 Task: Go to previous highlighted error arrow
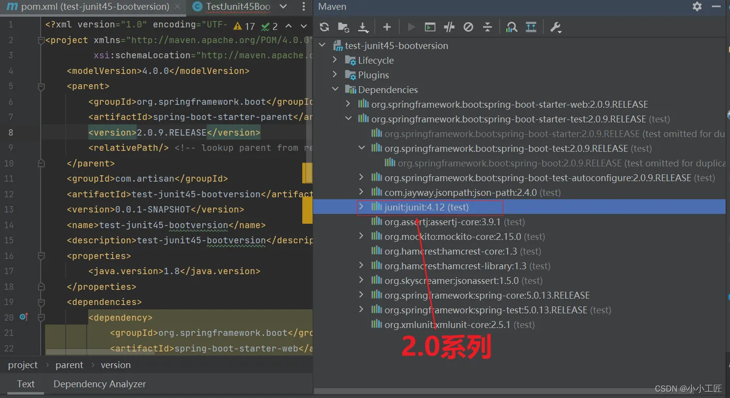point(288,26)
